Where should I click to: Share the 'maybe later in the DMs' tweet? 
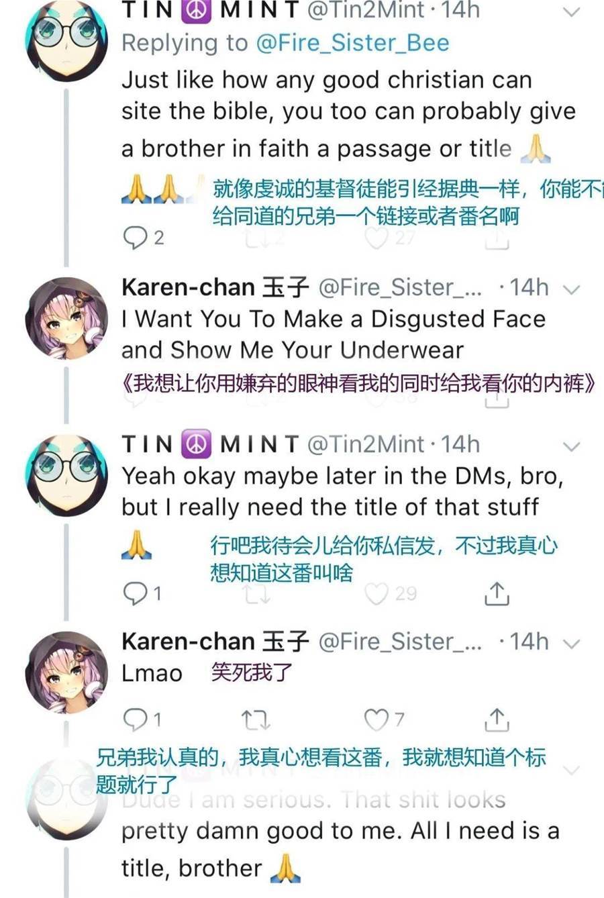click(x=497, y=593)
